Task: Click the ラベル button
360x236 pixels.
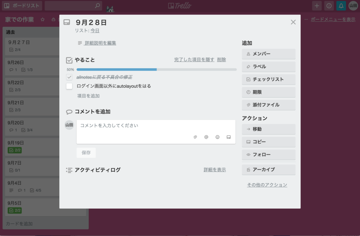Action: 269,67
